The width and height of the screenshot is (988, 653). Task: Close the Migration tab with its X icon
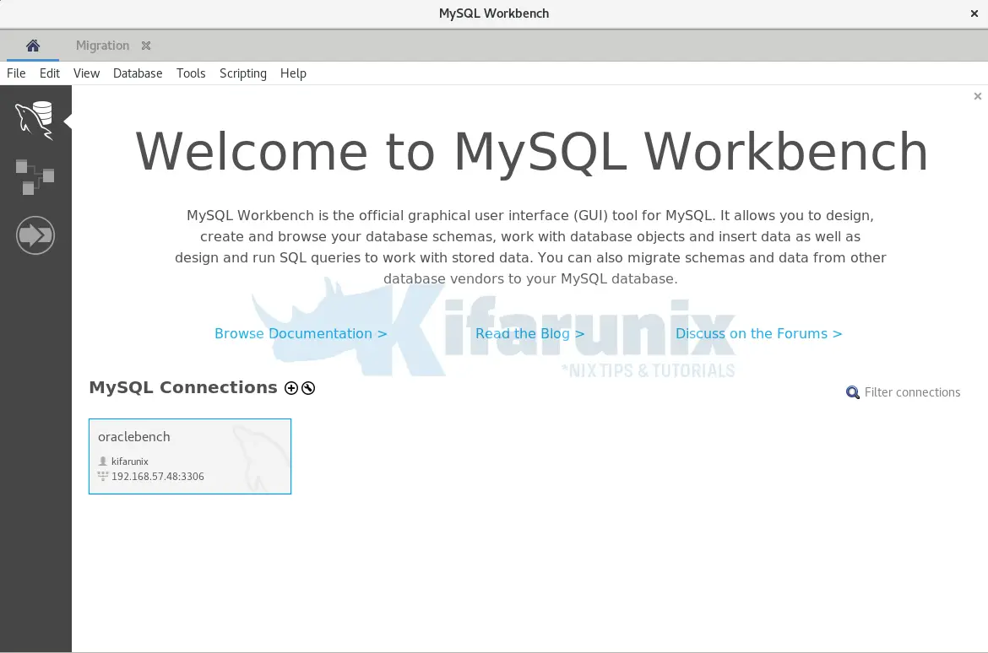pyautogui.click(x=145, y=46)
